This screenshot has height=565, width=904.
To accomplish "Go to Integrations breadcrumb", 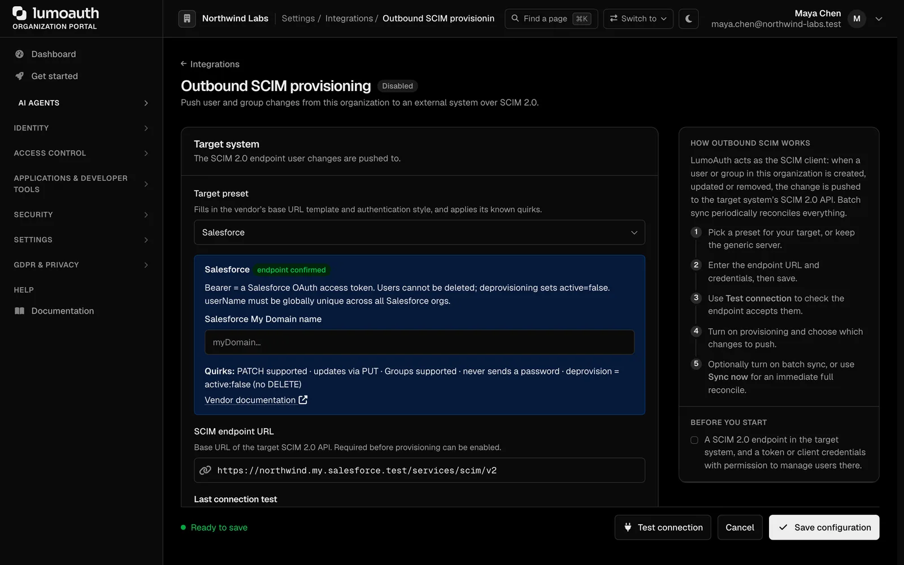I will 349,19.
